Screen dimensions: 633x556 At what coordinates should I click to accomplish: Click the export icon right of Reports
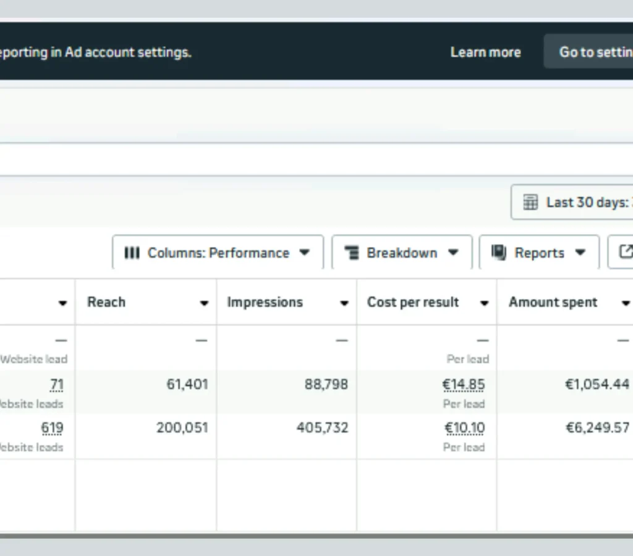625,252
